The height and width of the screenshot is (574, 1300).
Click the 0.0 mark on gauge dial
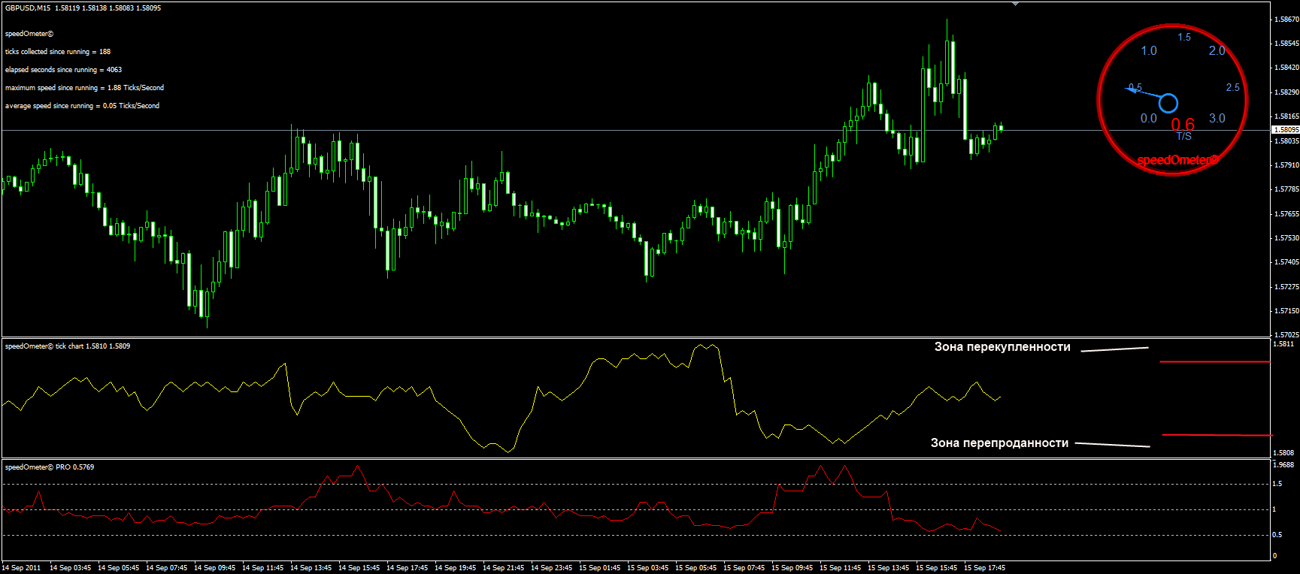click(x=1149, y=119)
